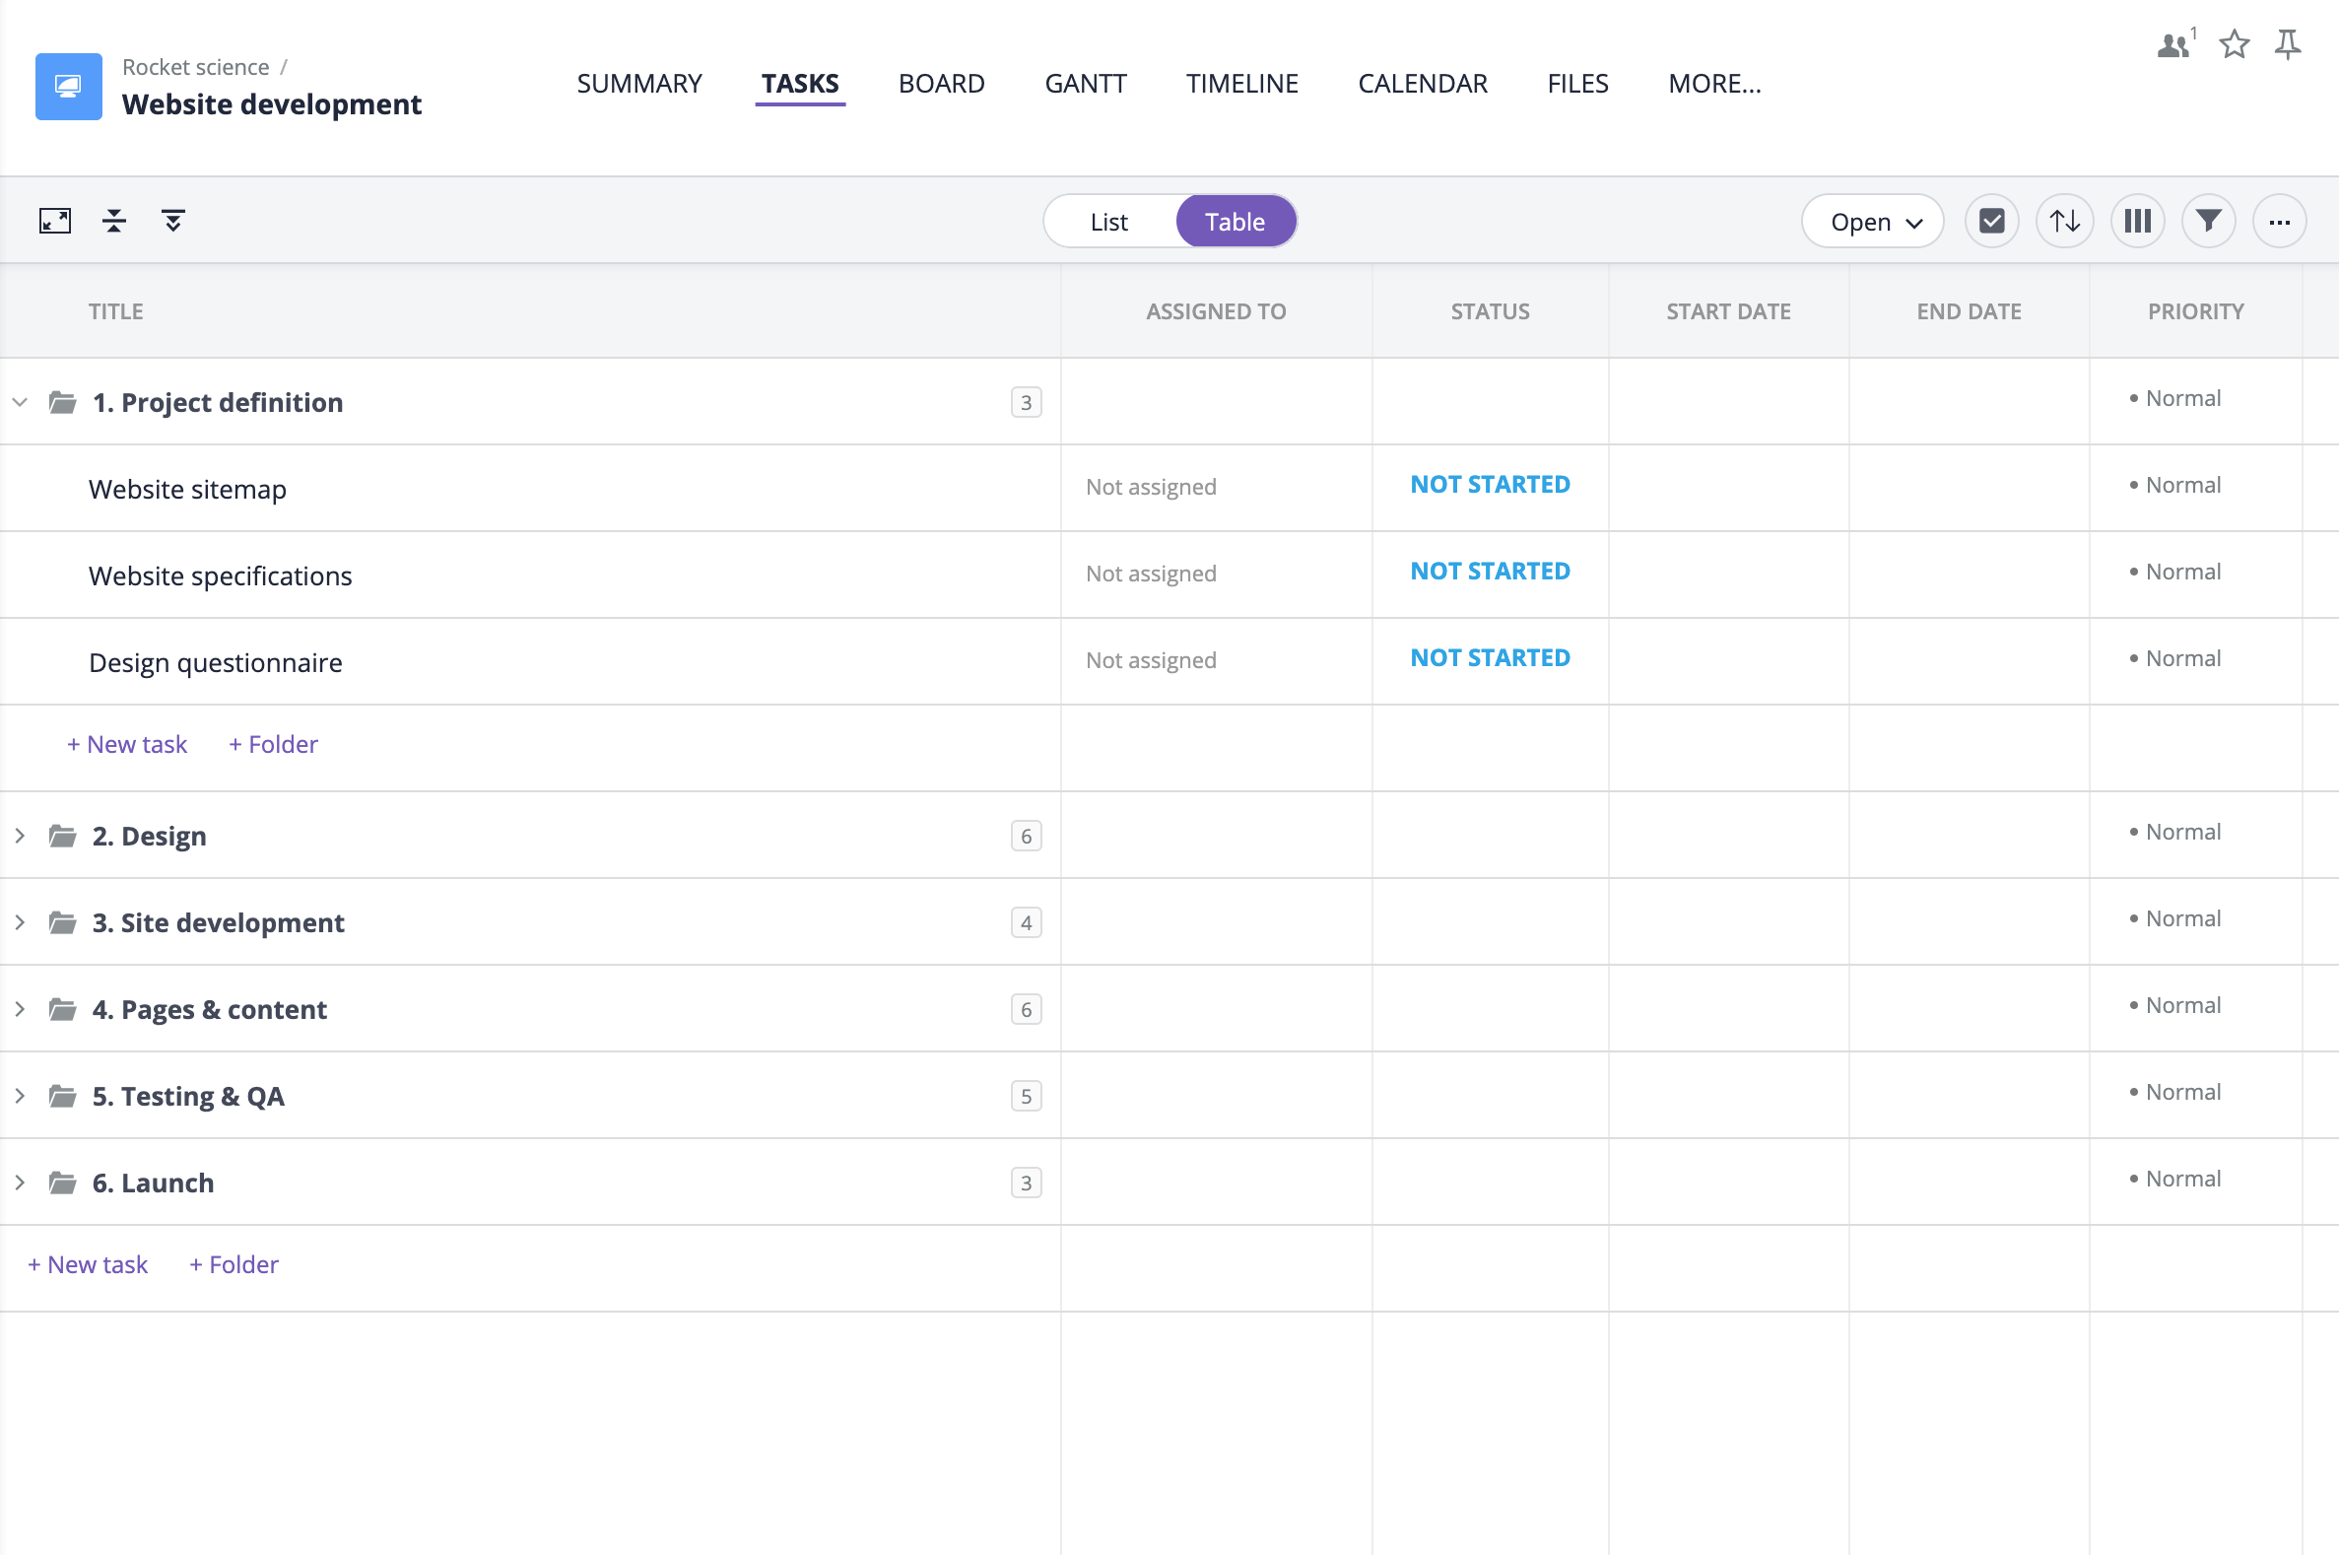Screen dimensions: 2339x1555
Task: Switch to the GANTT tab
Action: [x=1083, y=84]
